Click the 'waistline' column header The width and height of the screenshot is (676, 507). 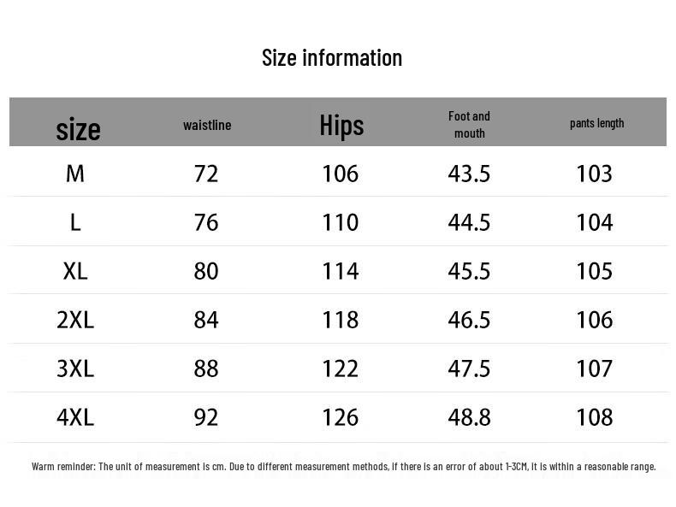tap(207, 125)
